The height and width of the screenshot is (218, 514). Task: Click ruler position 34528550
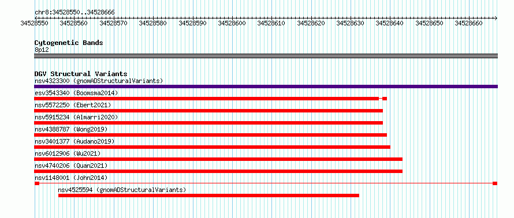[x=35, y=23]
